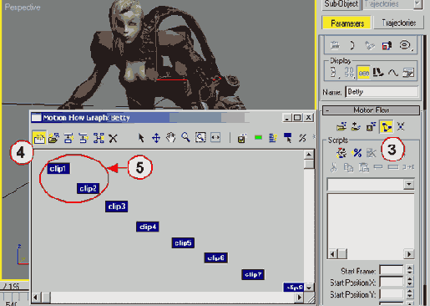
Task: Choose Create Transition To-From tool
Action: [83, 138]
